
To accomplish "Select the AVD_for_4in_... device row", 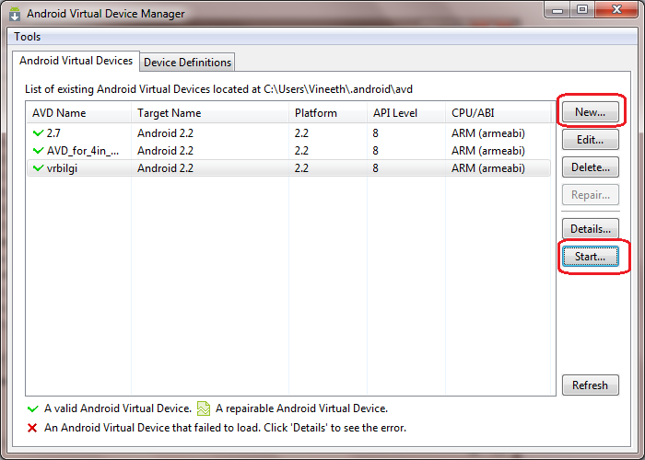I will click(288, 151).
